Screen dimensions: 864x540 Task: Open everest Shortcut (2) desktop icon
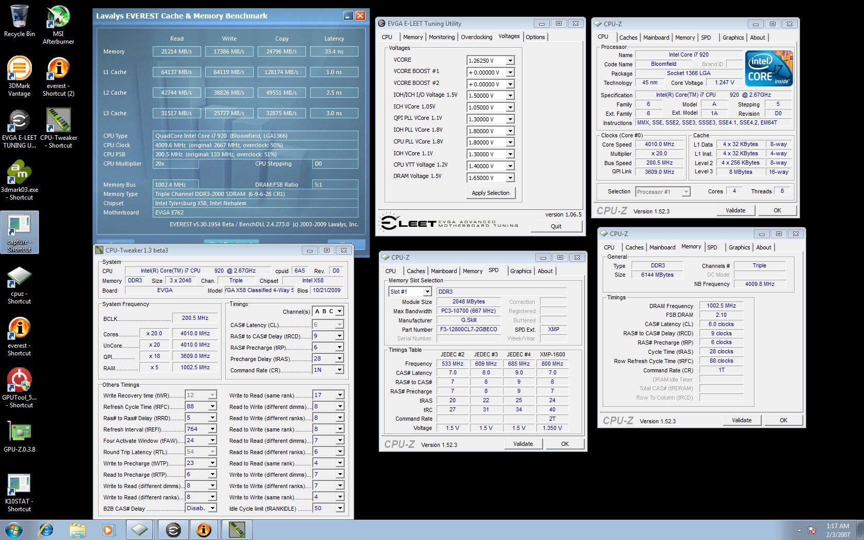[x=58, y=76]
